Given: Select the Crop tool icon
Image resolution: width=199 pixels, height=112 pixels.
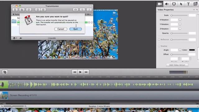Looking at the screenshot, I should pyautogui.click(x=5, y=72).
